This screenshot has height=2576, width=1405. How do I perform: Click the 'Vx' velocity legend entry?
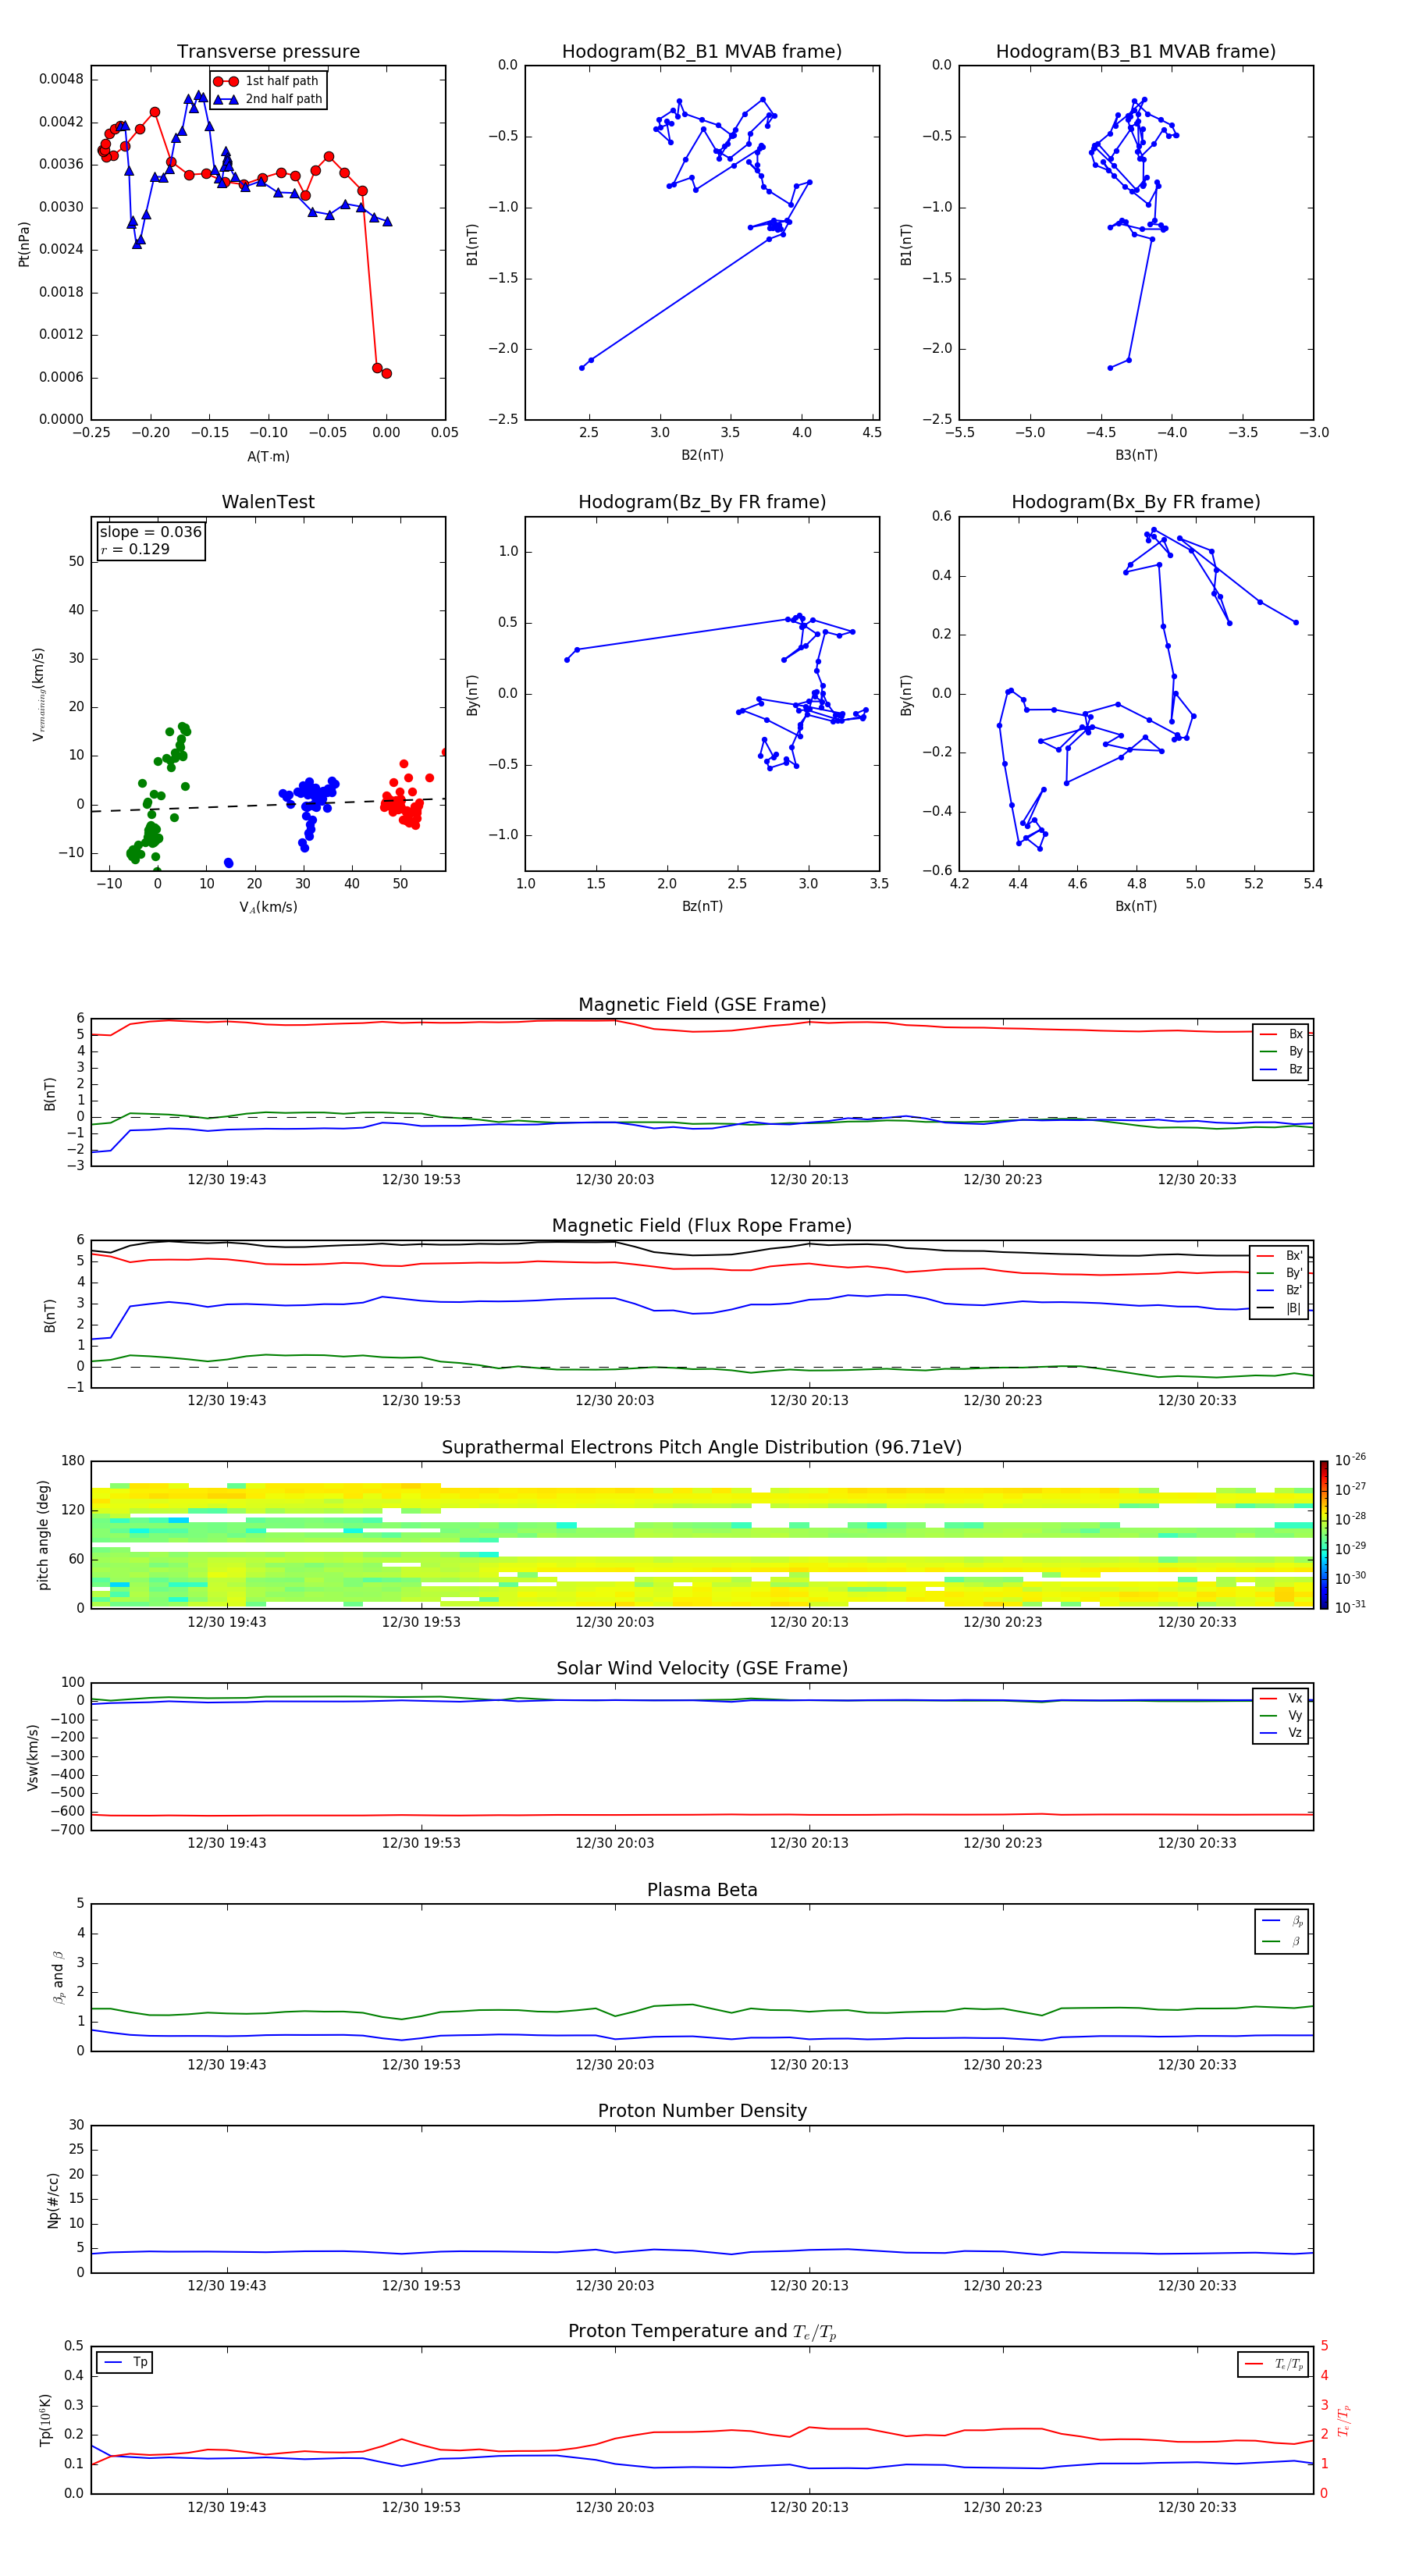point(1282,1698)
